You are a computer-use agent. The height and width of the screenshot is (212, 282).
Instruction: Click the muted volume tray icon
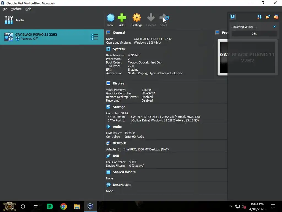(x=244, y=206)
